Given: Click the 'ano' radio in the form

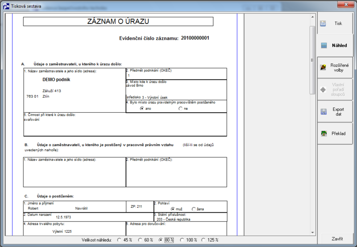Looking at the screenshot, I should [x=142, y=108].
